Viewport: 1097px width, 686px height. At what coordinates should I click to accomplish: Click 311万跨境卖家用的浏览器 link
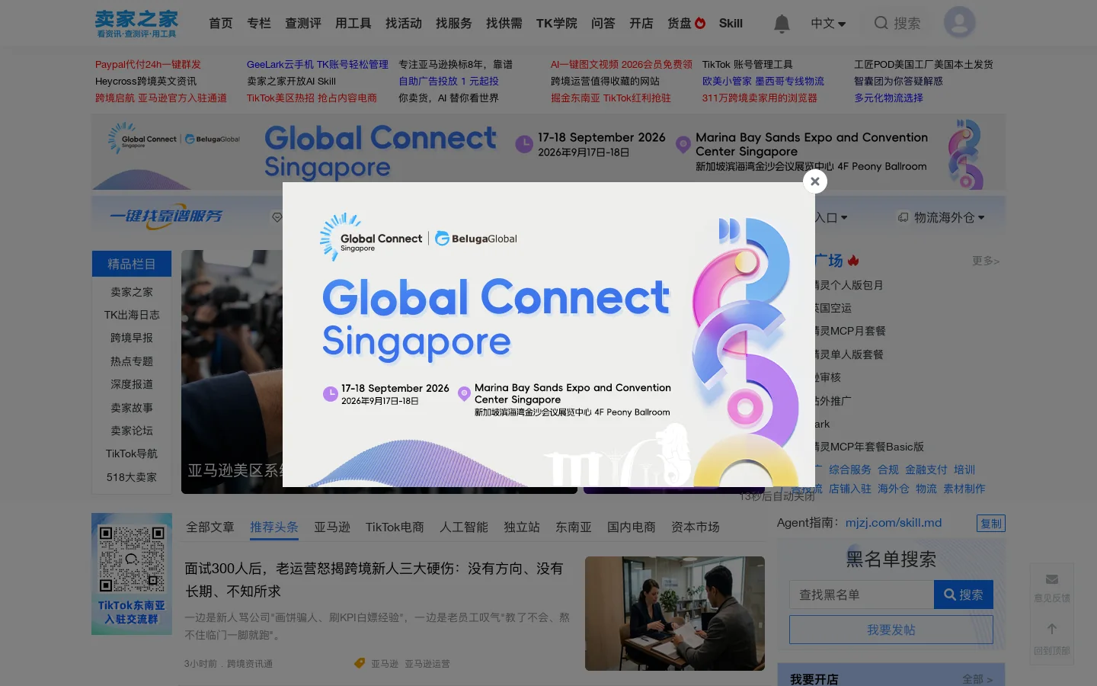pyautogui.click(x=760, y=98)
